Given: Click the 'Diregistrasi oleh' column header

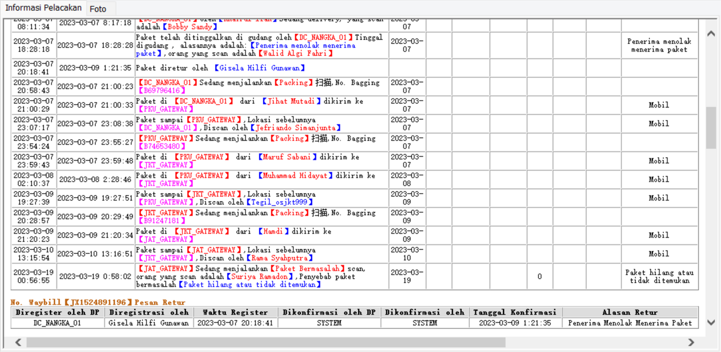Looking at the screenshot, I should [x=149, y=312].
